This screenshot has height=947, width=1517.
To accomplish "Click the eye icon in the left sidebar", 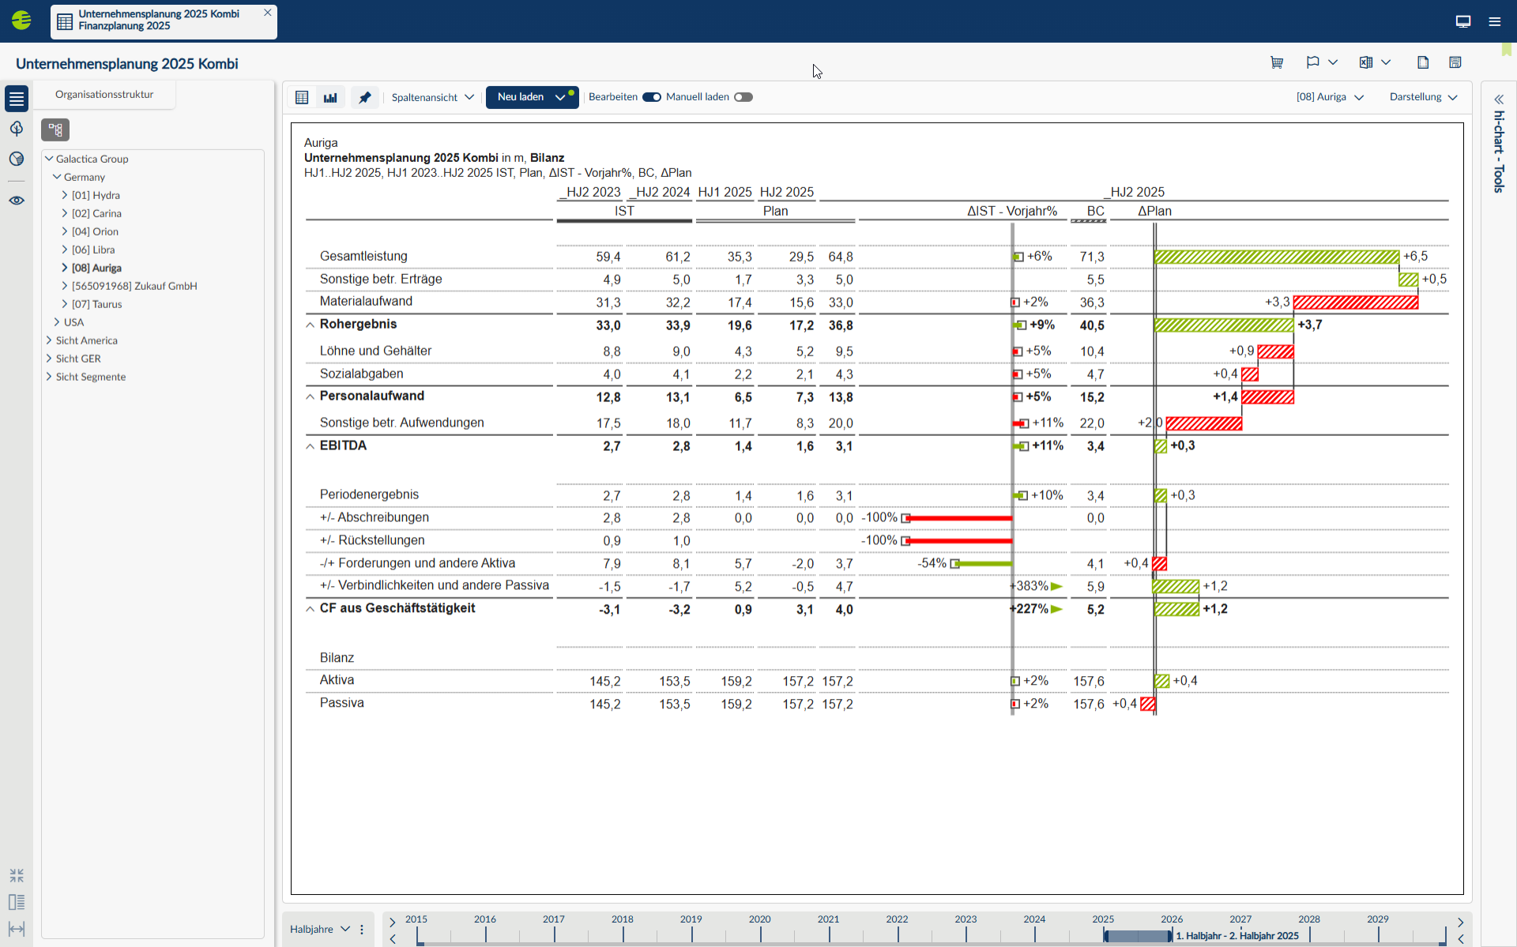I will click(x=17, y=201).
